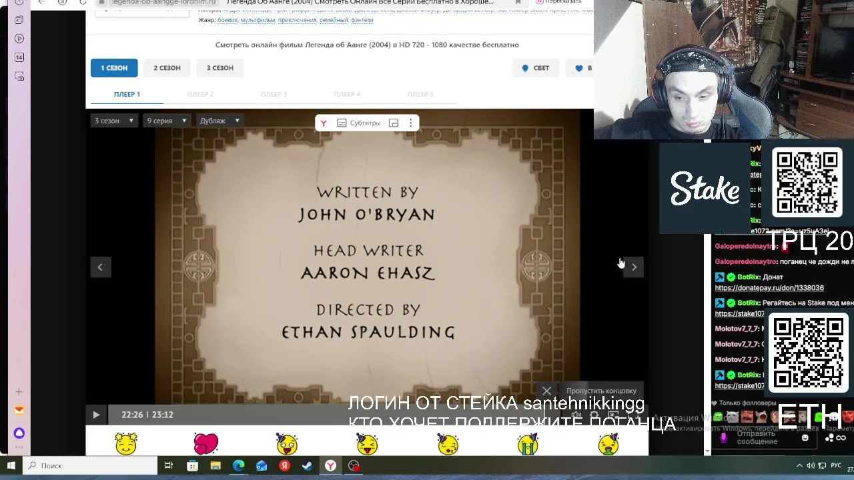Viewport: 854px width, 480px height.
Task: Click the Пересказать retell button
Action: click(558, 3)
